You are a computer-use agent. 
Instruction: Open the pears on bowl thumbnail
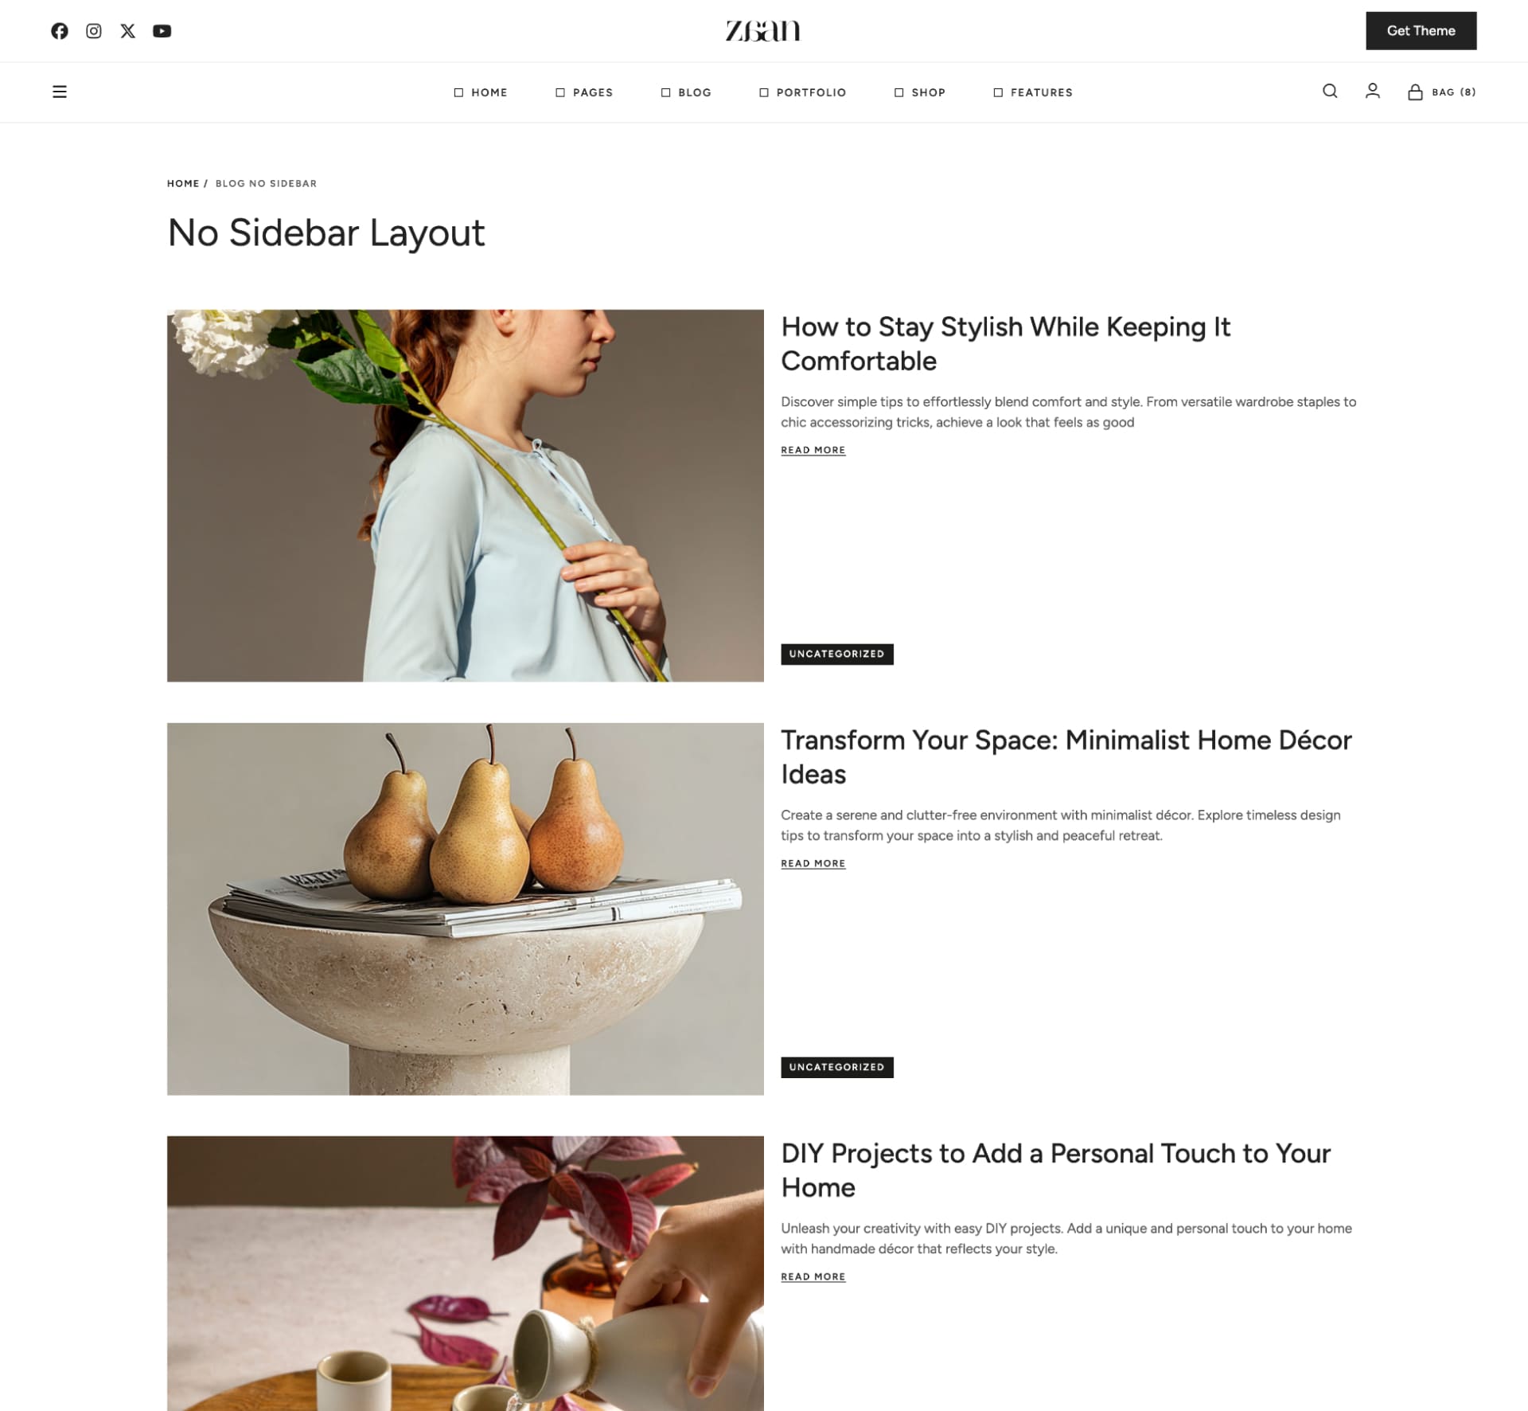(466, 909)
